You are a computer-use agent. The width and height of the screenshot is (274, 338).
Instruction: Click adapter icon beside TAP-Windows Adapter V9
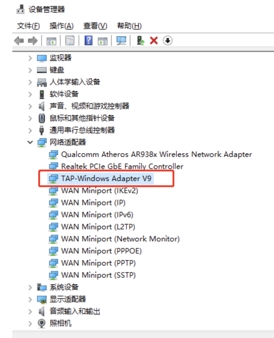point(53,179)
